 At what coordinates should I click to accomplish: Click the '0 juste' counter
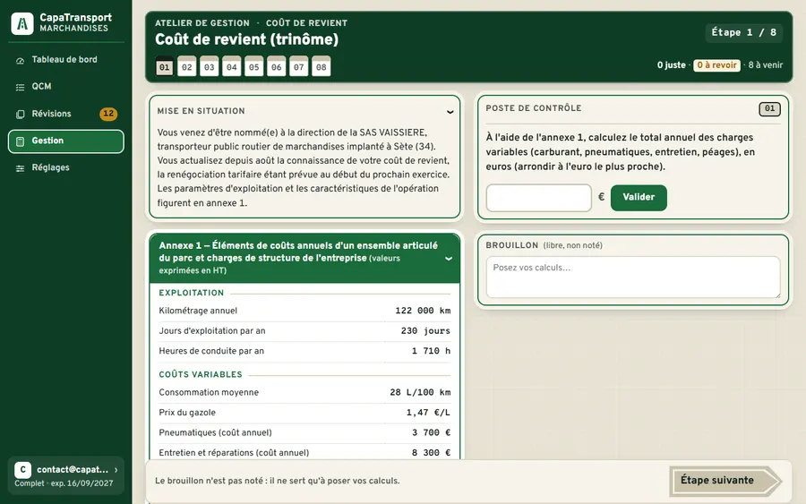point(672,65)
